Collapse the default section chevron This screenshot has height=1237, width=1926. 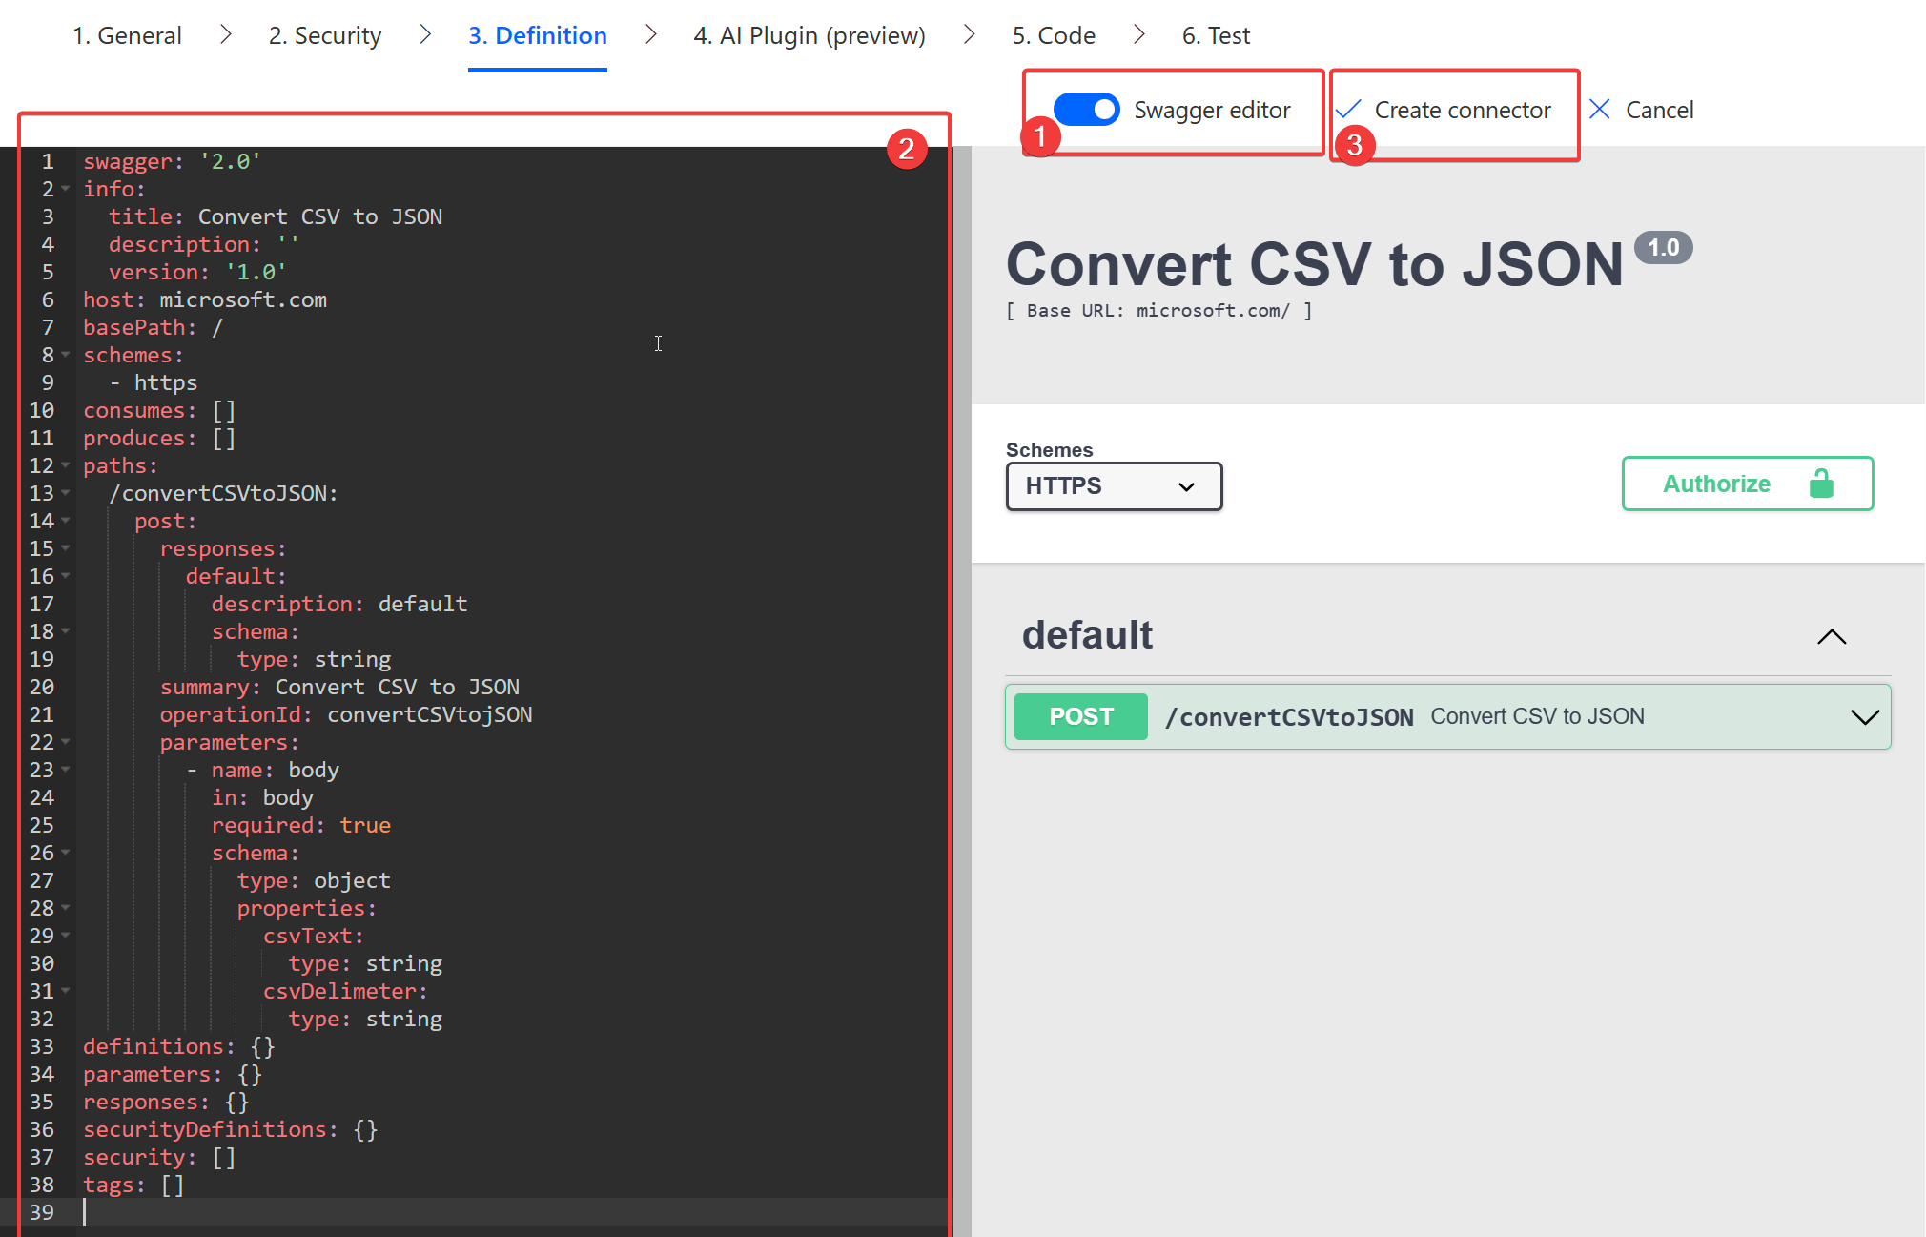coord(1832,636)
